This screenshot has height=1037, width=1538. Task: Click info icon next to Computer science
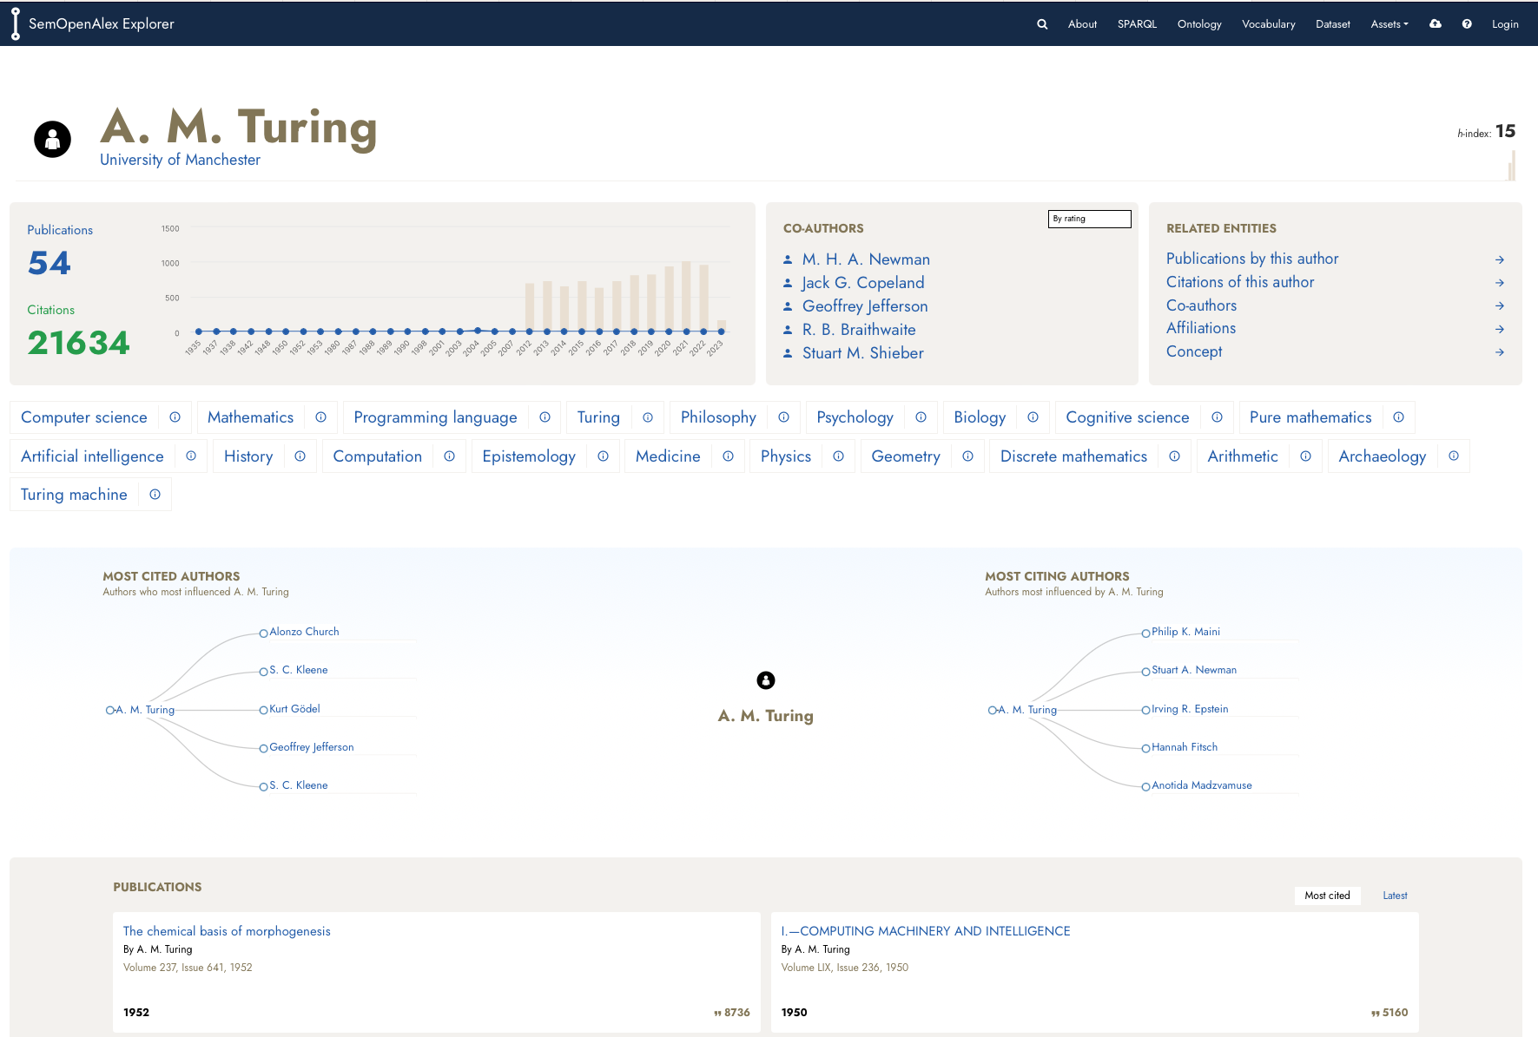point(175,417)
